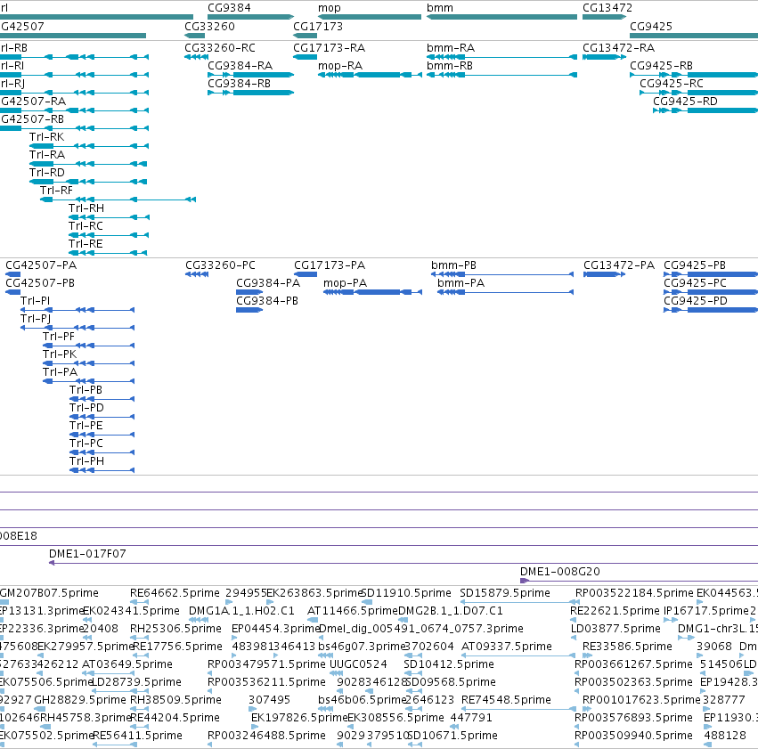Click transcript label CG9384-RB
Image resolution: width=758 pixels, height=749 pixels.
(x=240, y=84)
